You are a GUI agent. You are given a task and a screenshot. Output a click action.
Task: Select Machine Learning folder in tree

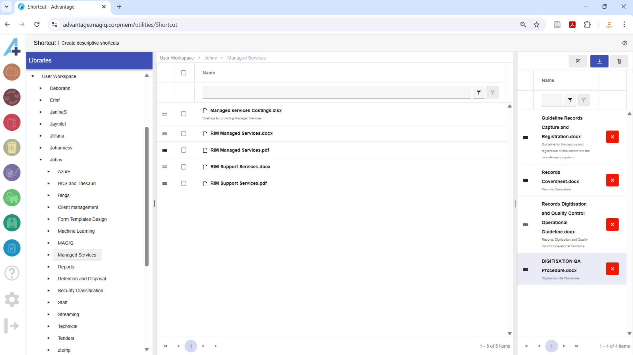point(76,231)
